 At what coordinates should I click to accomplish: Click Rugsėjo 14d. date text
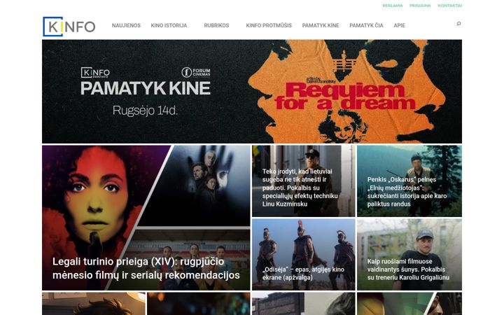145,111
